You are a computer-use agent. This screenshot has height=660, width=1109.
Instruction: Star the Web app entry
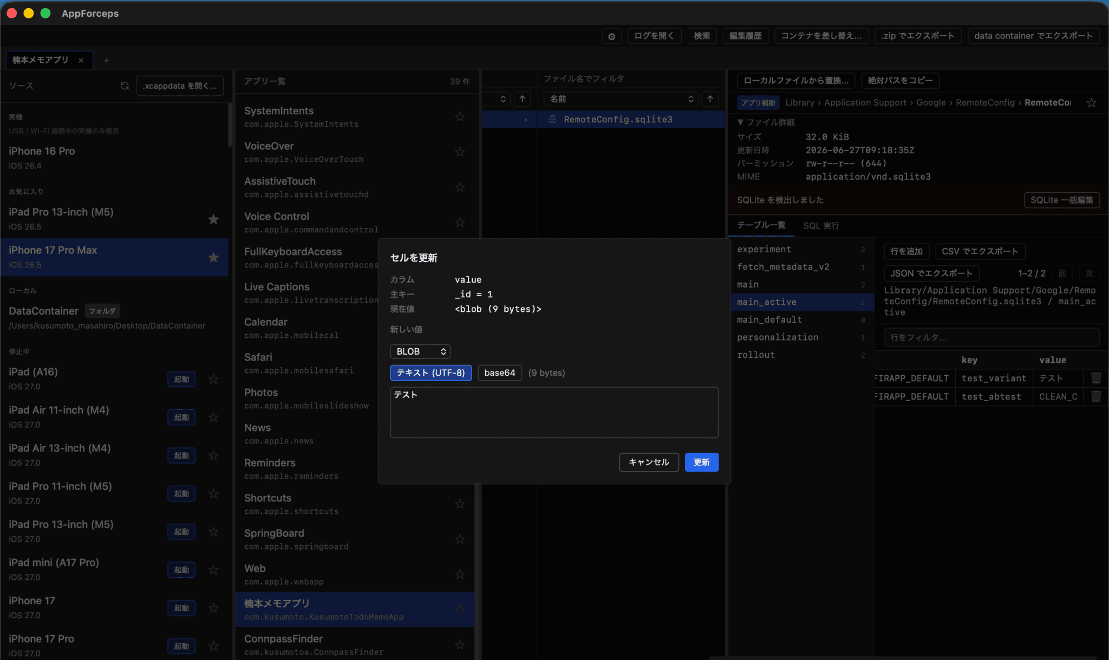460,574
